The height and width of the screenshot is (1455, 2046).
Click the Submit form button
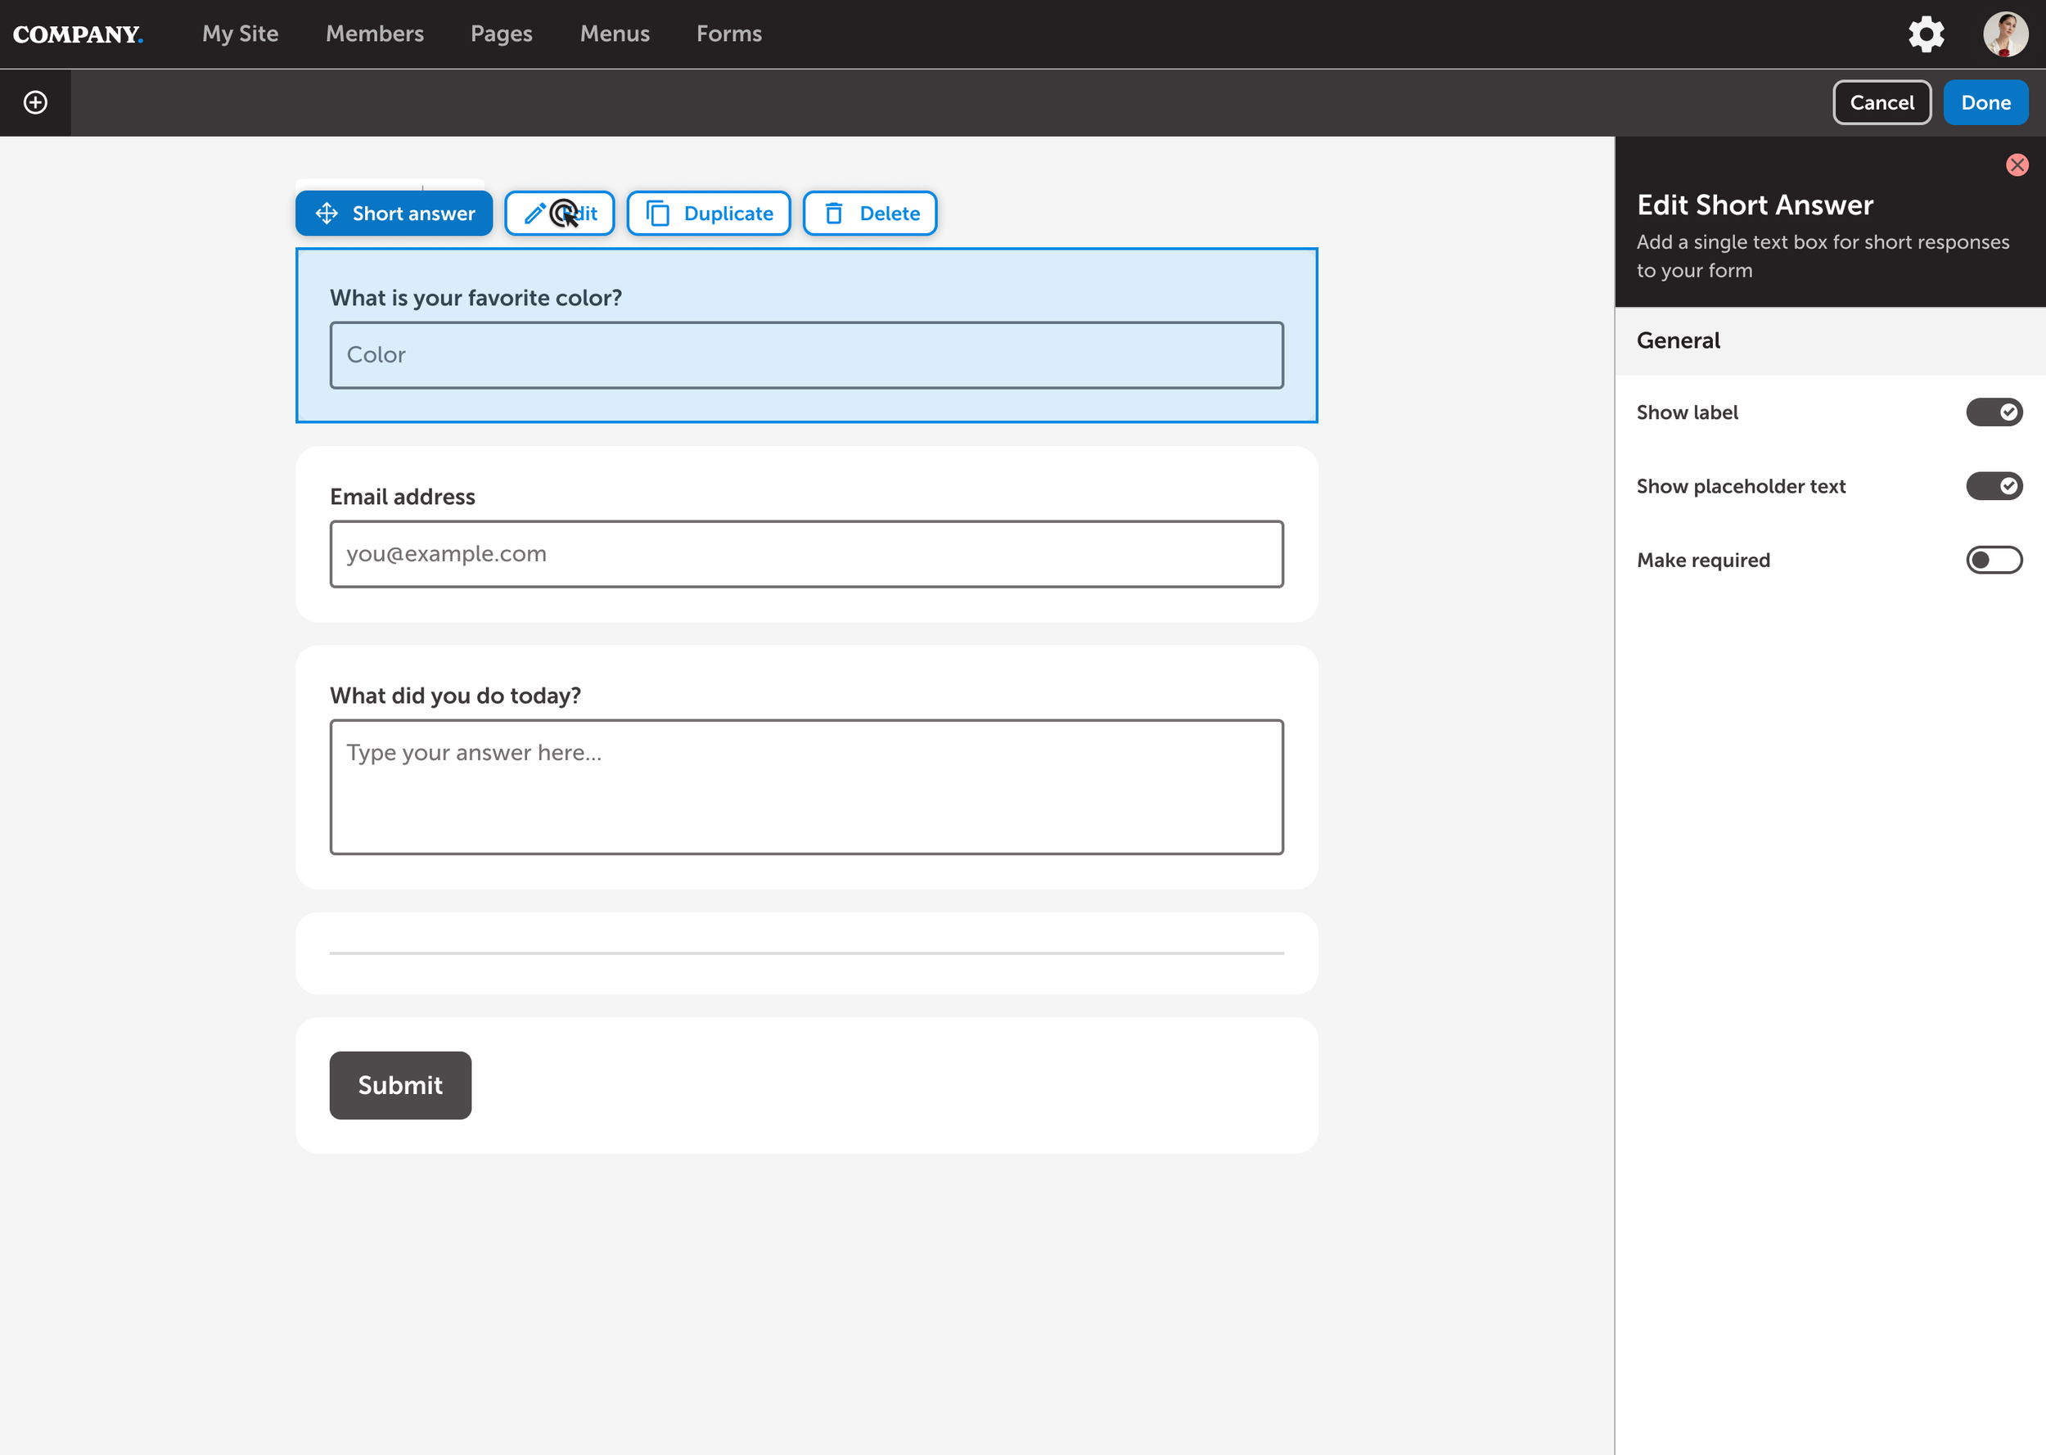tap(399, 1085)
